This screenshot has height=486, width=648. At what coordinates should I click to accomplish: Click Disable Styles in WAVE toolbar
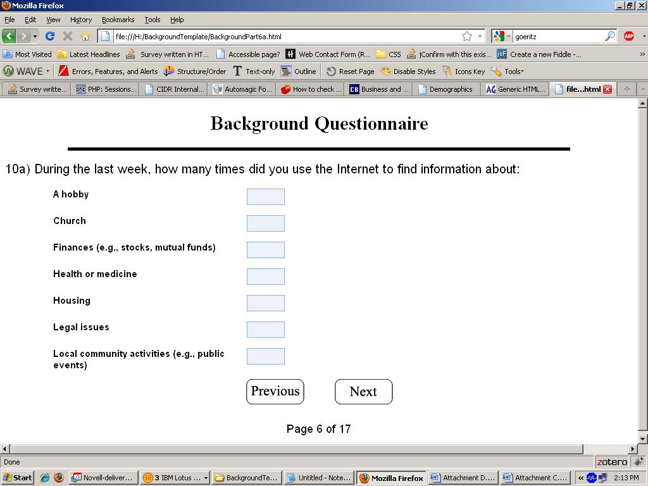coord(408,71)
